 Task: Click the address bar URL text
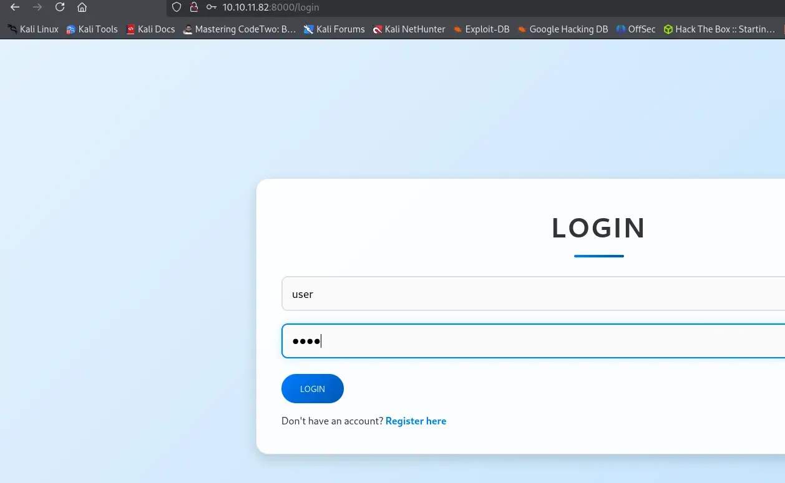pyautogui.click(x=271, y=7)
